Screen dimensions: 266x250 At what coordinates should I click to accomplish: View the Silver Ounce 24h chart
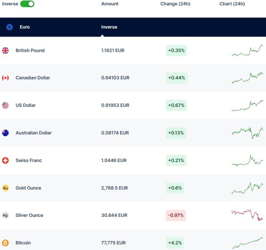click(x=247, y=215)
